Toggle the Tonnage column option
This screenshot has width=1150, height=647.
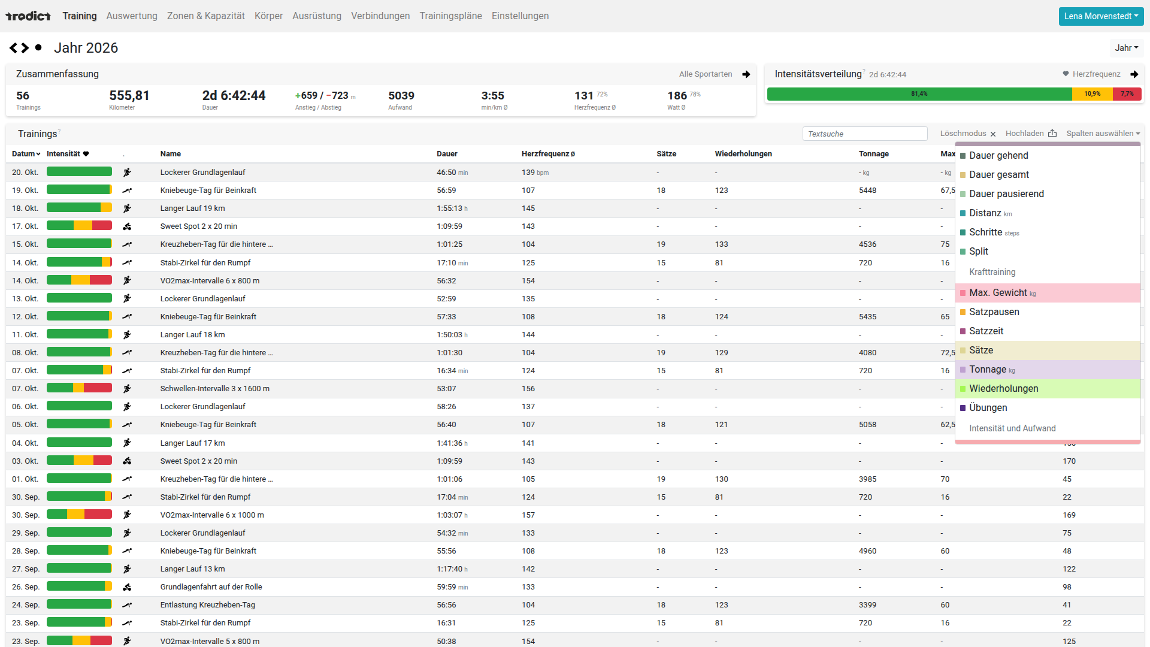[x=1048, y=370]
